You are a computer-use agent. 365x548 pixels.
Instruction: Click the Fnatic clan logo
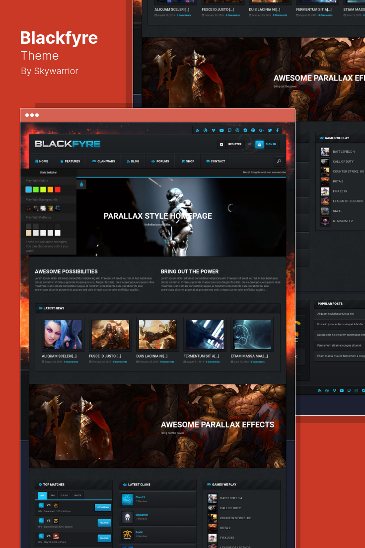127,535
